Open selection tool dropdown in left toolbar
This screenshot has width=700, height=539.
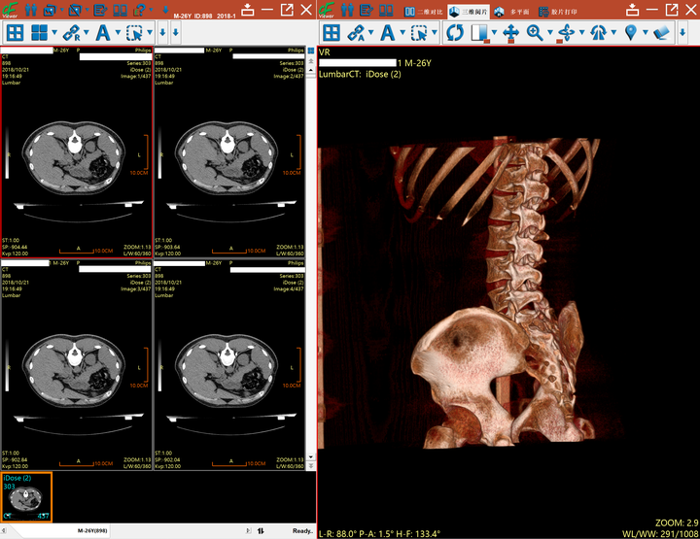[x=150, y=32]
